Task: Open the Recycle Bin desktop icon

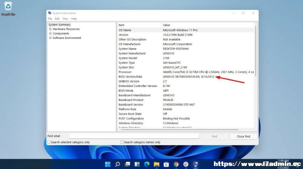Action: point(8,8)
